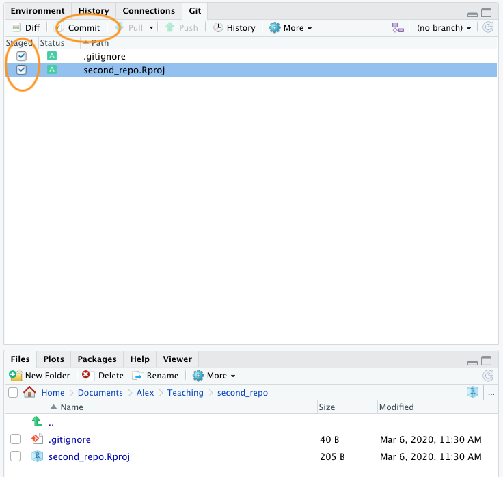Screen dimensions: 503x477
Task: Click the Delete file icon
Action: (x=86, y=376)
